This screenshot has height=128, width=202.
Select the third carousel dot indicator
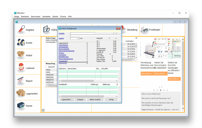(160, 90)
